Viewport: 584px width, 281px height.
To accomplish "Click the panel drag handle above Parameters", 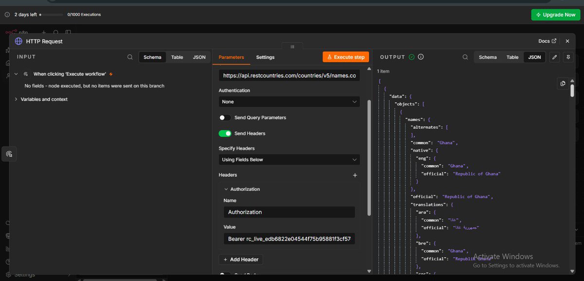I will (292, 47).
